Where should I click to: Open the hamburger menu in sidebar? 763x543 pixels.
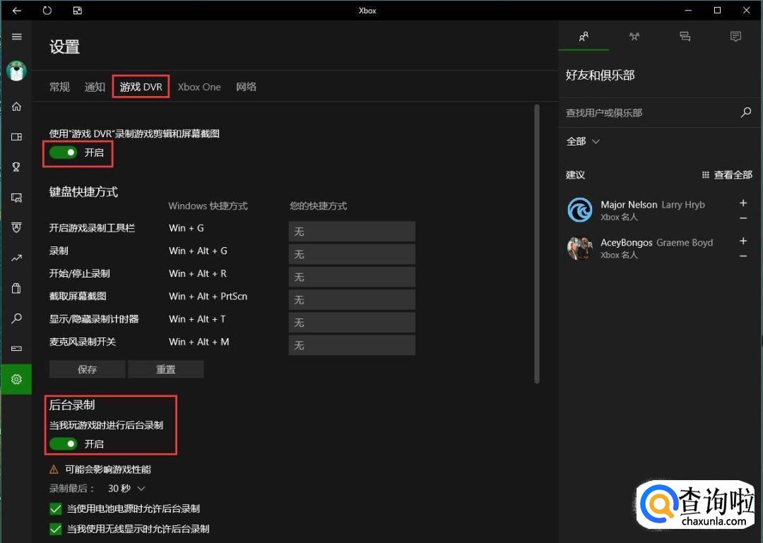16,37
